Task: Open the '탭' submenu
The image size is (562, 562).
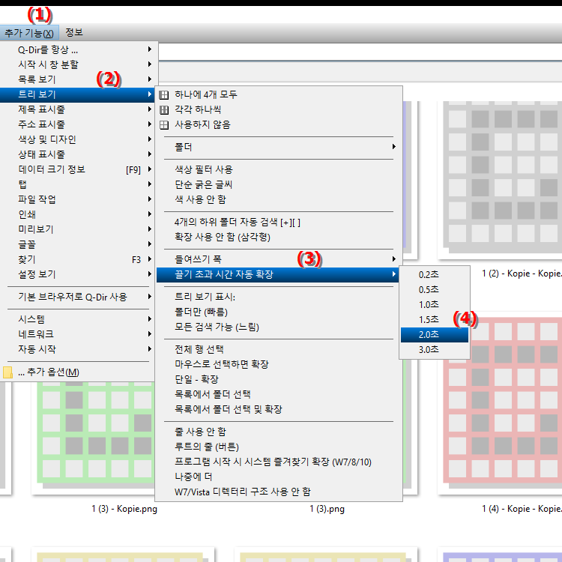Action: tap(77, 184)
